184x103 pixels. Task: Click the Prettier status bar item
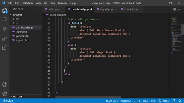[164, 101]
